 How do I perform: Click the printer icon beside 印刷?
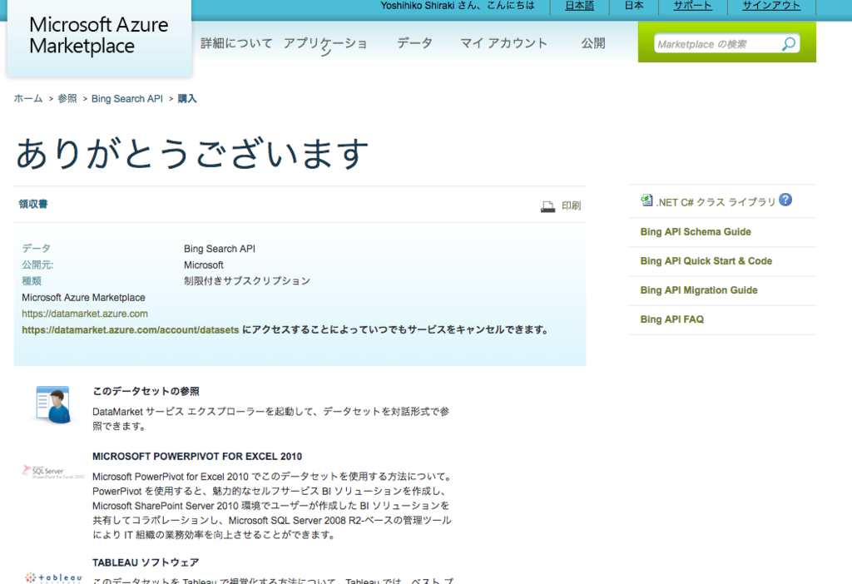click(x=547, y=205)
